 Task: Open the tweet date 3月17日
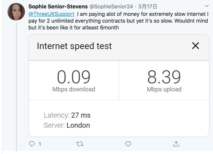click(148, 7)
